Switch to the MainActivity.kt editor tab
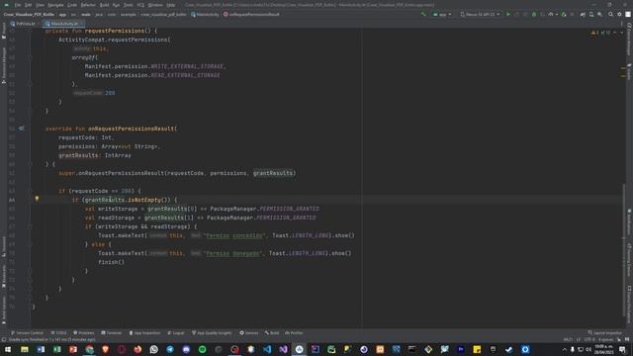The image size is (633, 356). (62, 24)
